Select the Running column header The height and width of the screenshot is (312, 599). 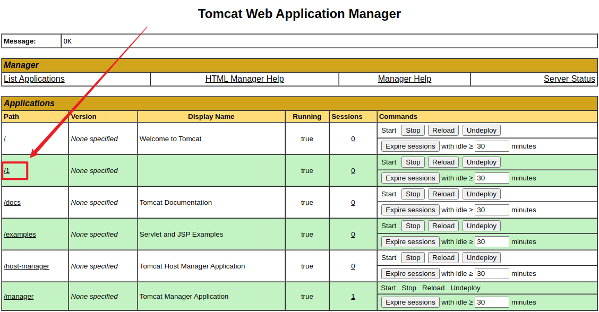click(307, 117)
